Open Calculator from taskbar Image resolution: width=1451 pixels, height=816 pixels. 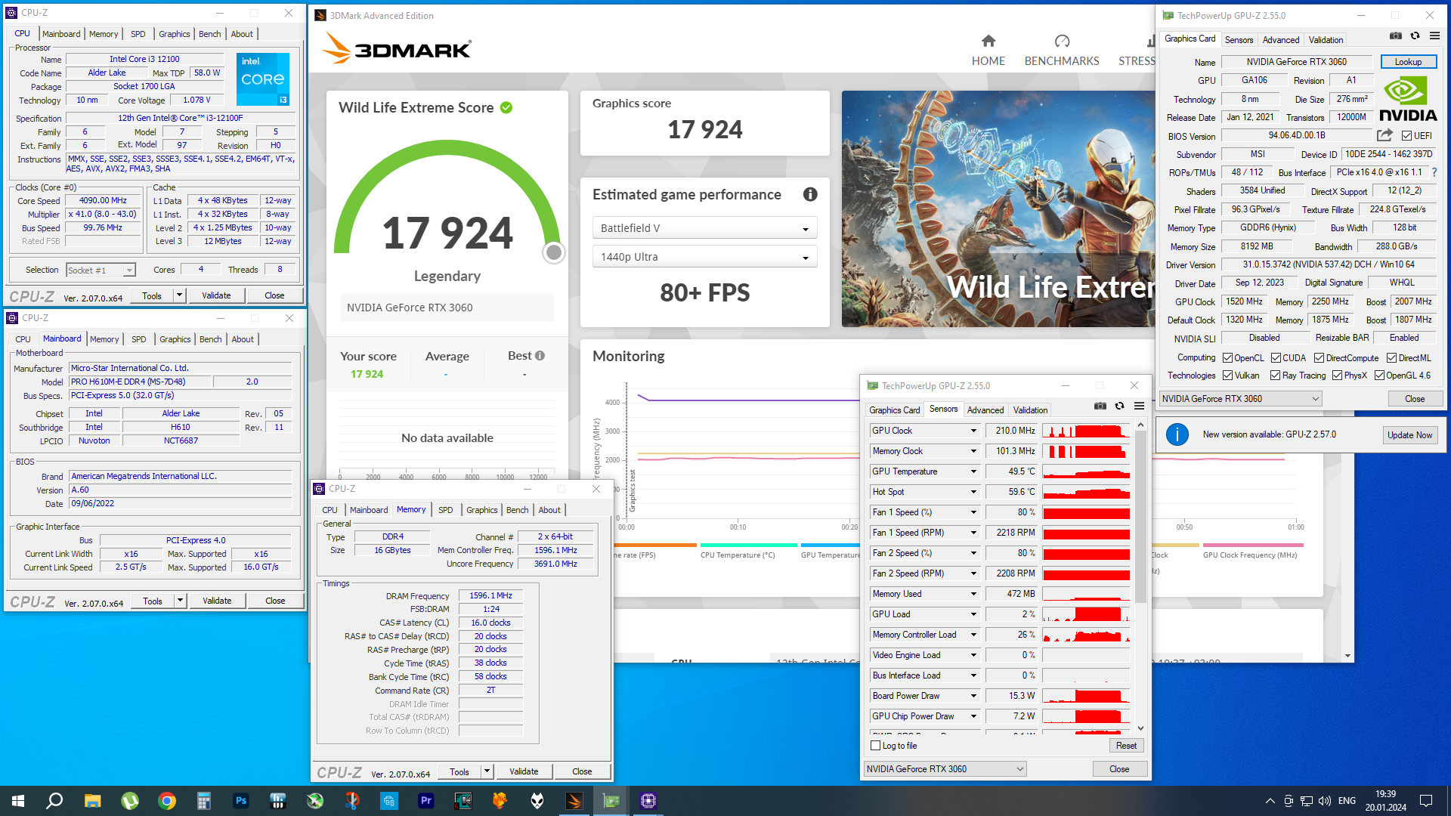tap(204, 801)
